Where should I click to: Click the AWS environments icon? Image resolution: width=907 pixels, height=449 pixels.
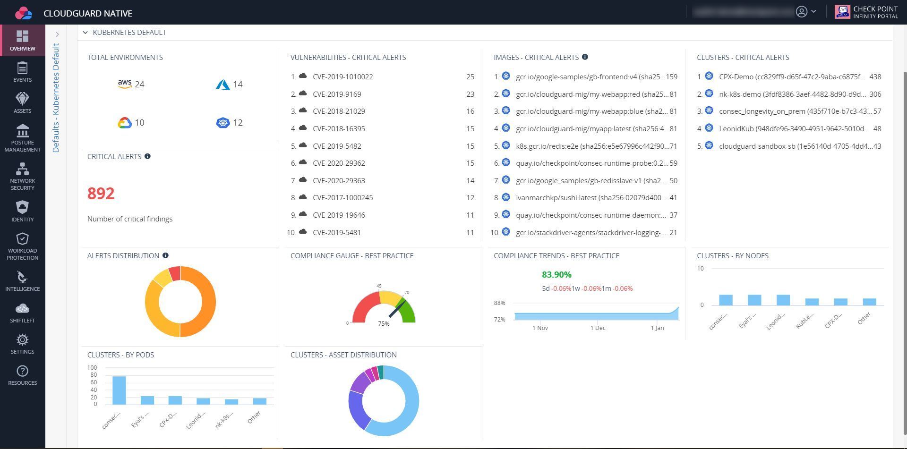coord(125,84)
